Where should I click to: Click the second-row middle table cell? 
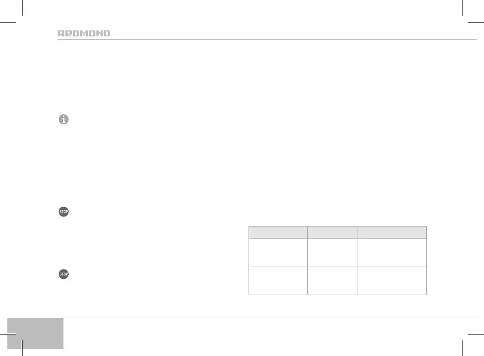[332, 281]
